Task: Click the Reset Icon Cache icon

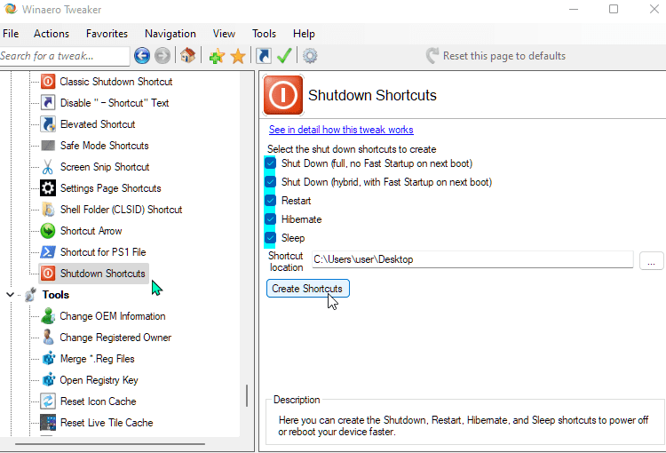Action: [x=48, y=401]
